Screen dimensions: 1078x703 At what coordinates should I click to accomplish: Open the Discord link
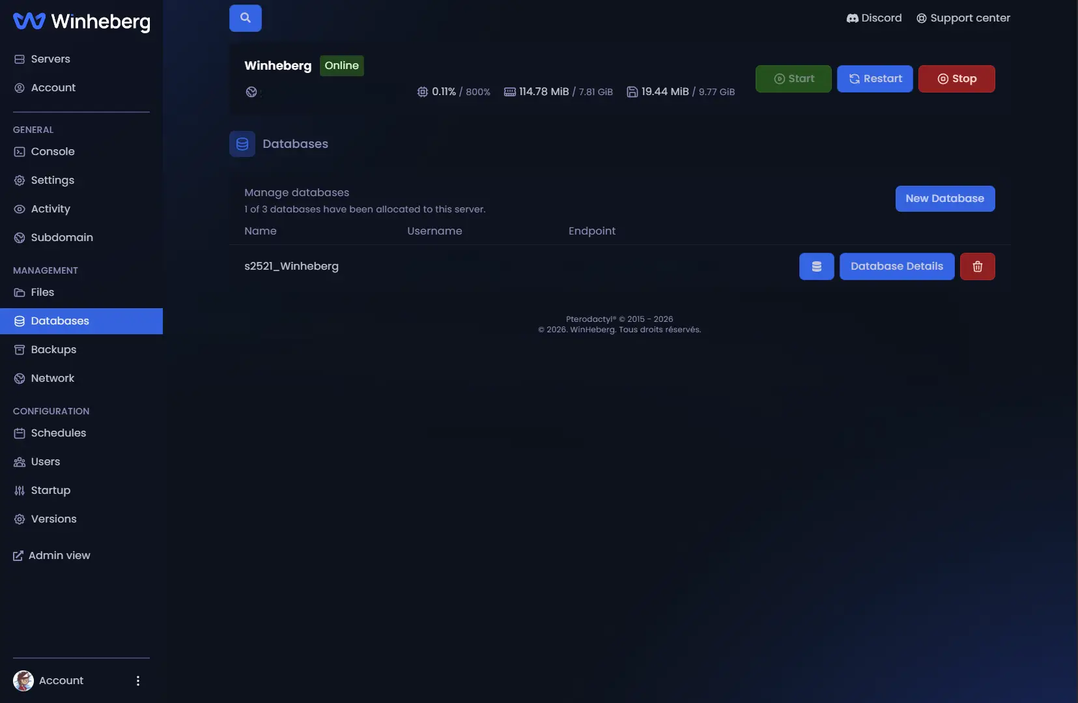[874, 18]
